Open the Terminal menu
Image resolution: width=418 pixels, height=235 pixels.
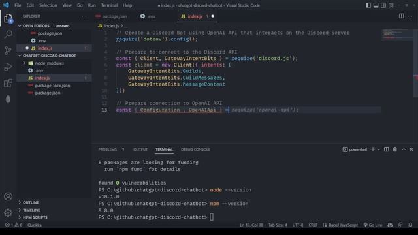tap(109, 5)
